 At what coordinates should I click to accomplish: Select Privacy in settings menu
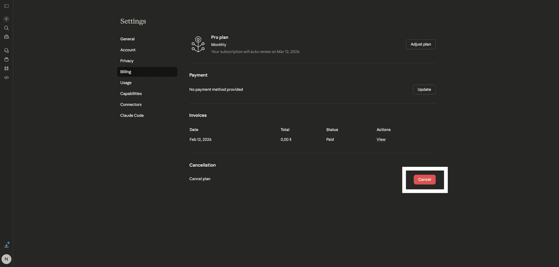point(127,61)
